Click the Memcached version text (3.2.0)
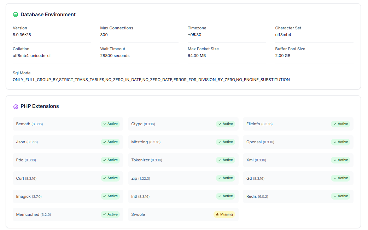This screenshot has width=368, height=230. [x=46, y=215]
